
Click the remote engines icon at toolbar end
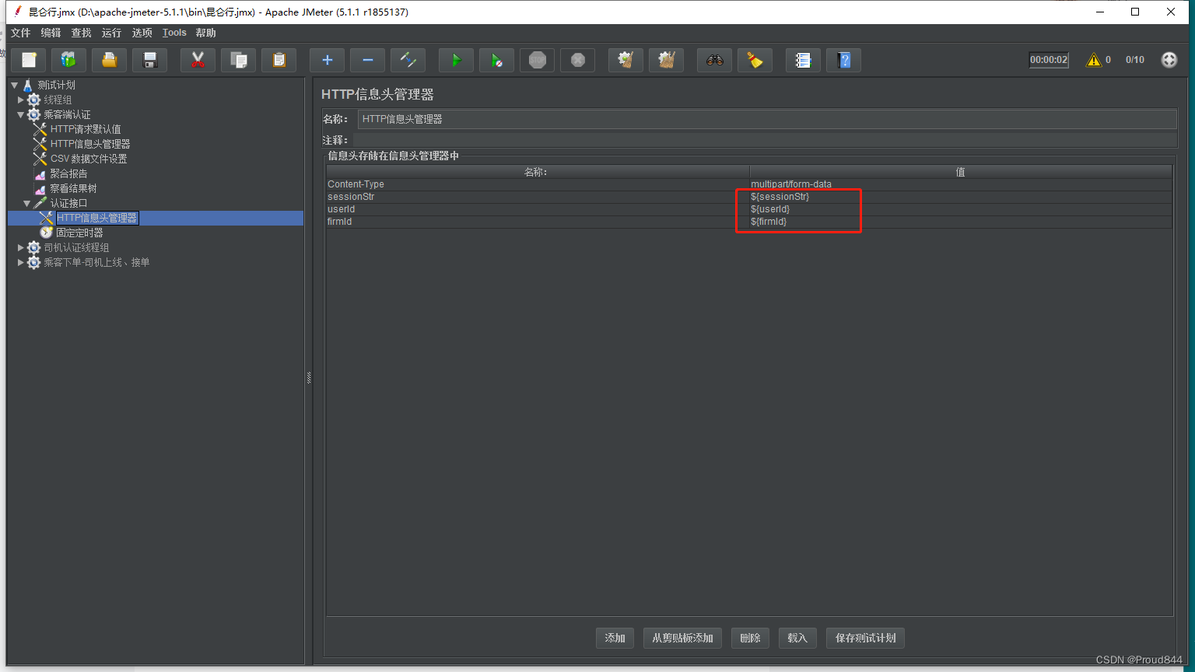(x=1169, y=60)
